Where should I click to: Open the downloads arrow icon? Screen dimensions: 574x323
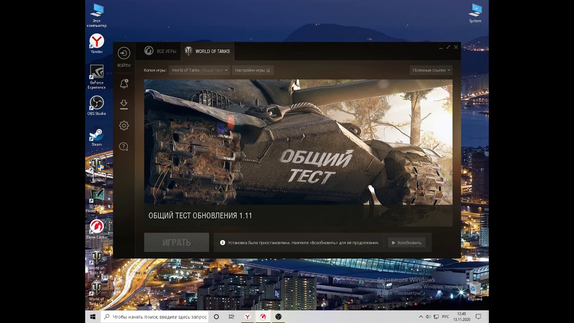point(124,105)
